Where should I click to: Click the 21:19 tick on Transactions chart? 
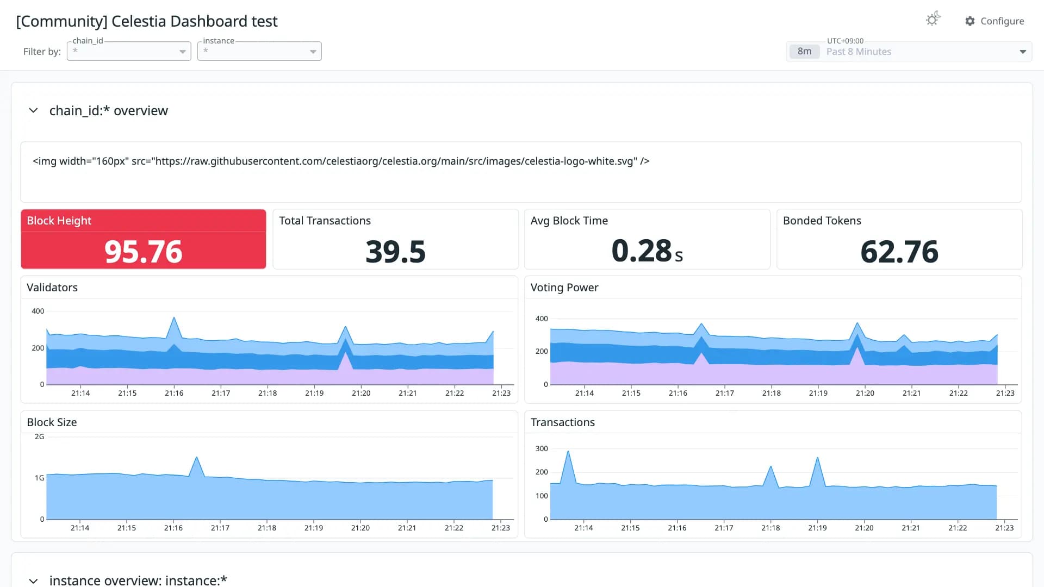[817, 528]
